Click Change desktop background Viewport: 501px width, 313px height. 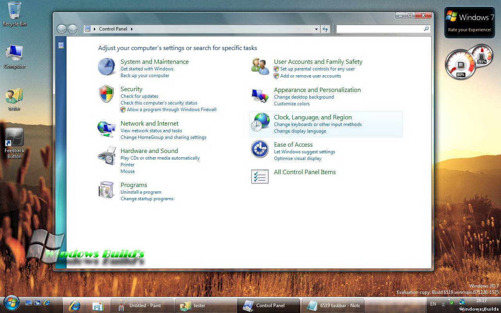point(304,97)
